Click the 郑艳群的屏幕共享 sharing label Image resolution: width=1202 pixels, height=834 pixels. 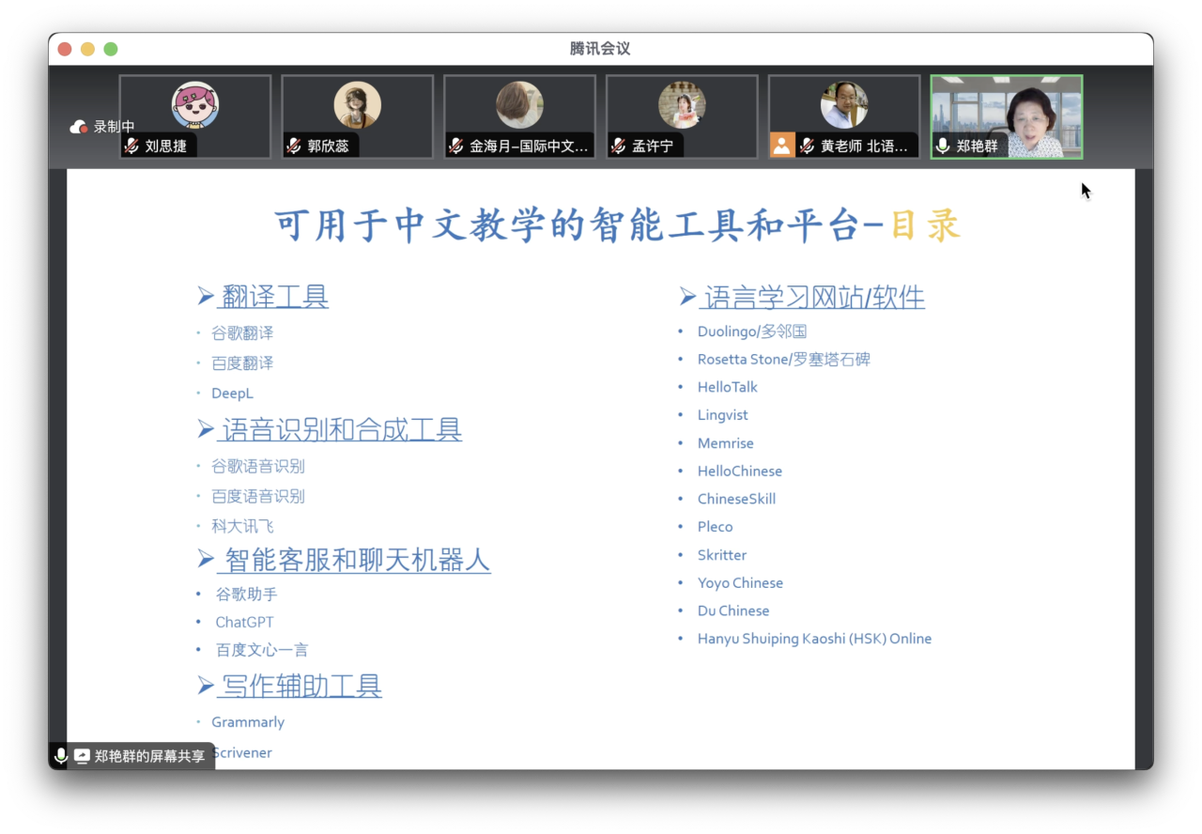click(150, 756)
